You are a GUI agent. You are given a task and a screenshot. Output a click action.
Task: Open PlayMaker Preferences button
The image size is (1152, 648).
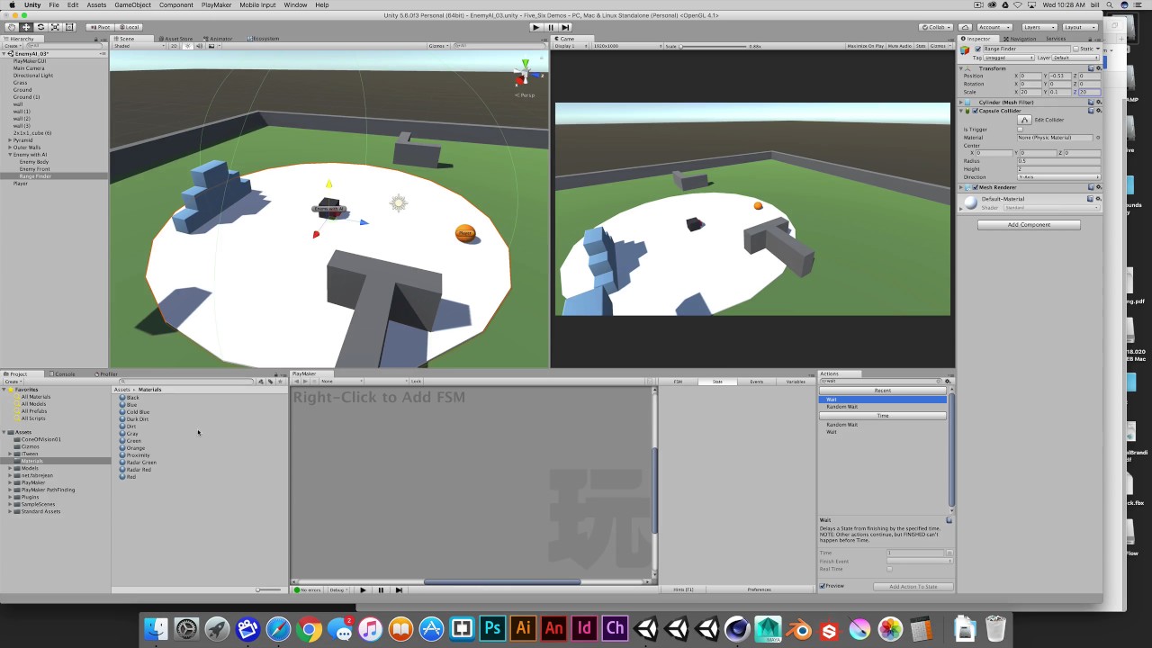pos(760,589)
